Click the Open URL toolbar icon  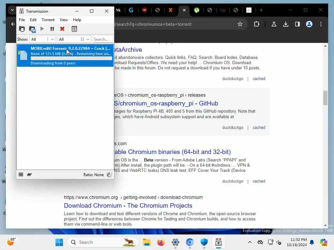(32, 29)
